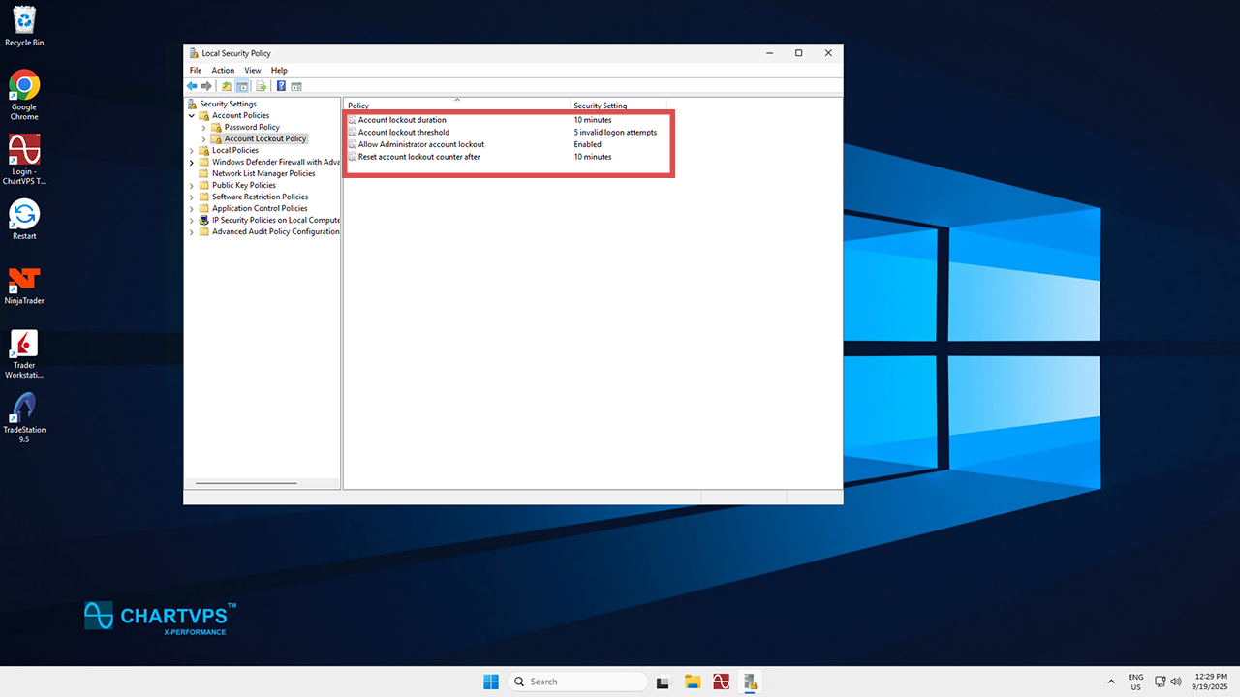Expand the Public Key Policies node
Viewport: 1240px width, 697px height.
click(x=192, y=186)
